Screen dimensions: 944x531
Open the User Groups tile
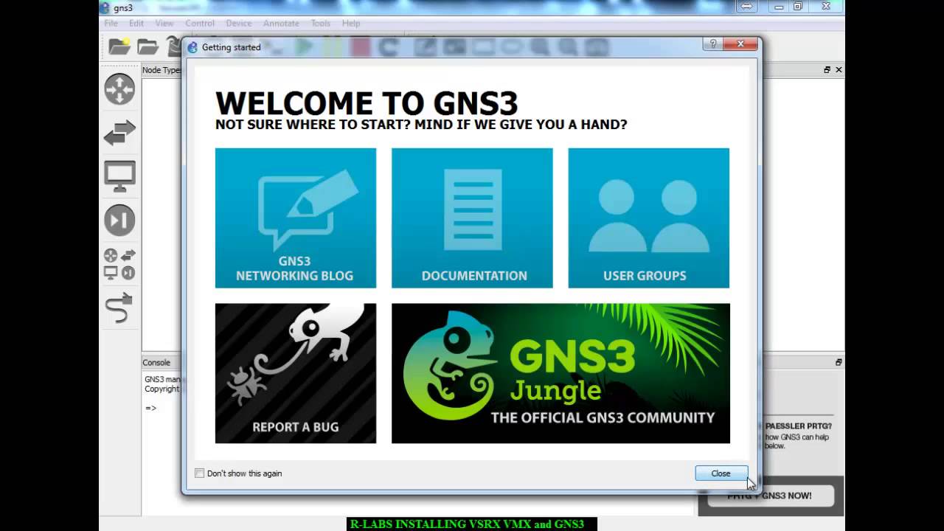648,218
